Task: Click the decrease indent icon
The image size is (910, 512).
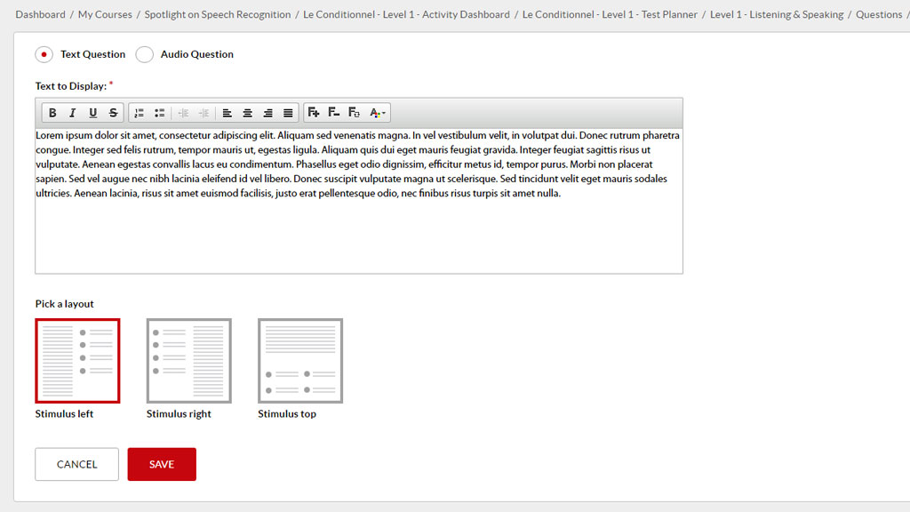Action: click(183, 113)
